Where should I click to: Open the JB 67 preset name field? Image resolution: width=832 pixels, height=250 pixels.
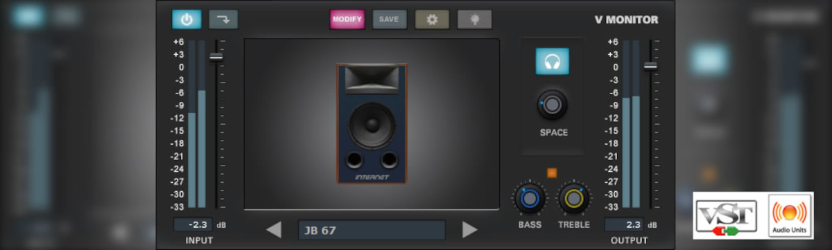[372, 230]
